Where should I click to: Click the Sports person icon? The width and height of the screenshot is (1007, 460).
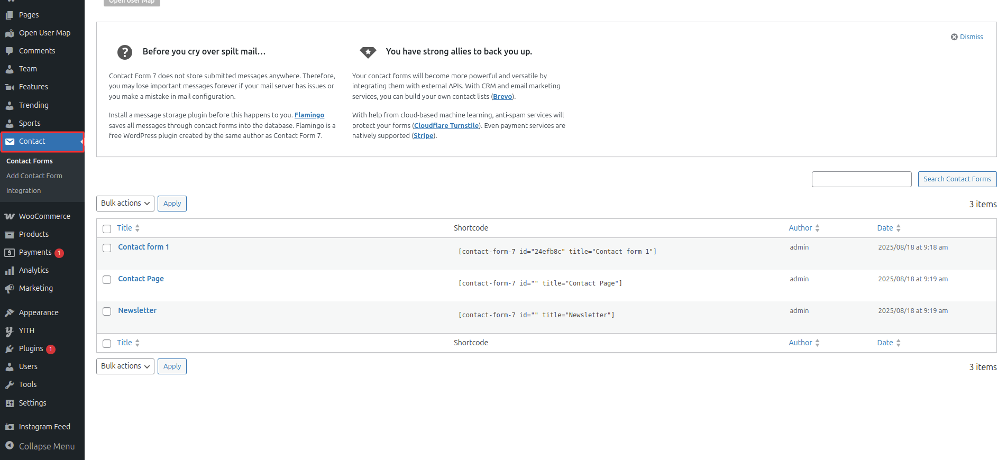coord(10,123)
